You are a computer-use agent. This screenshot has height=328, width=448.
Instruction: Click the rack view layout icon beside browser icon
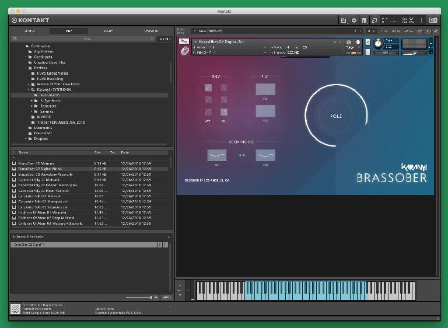coord(374,20)
